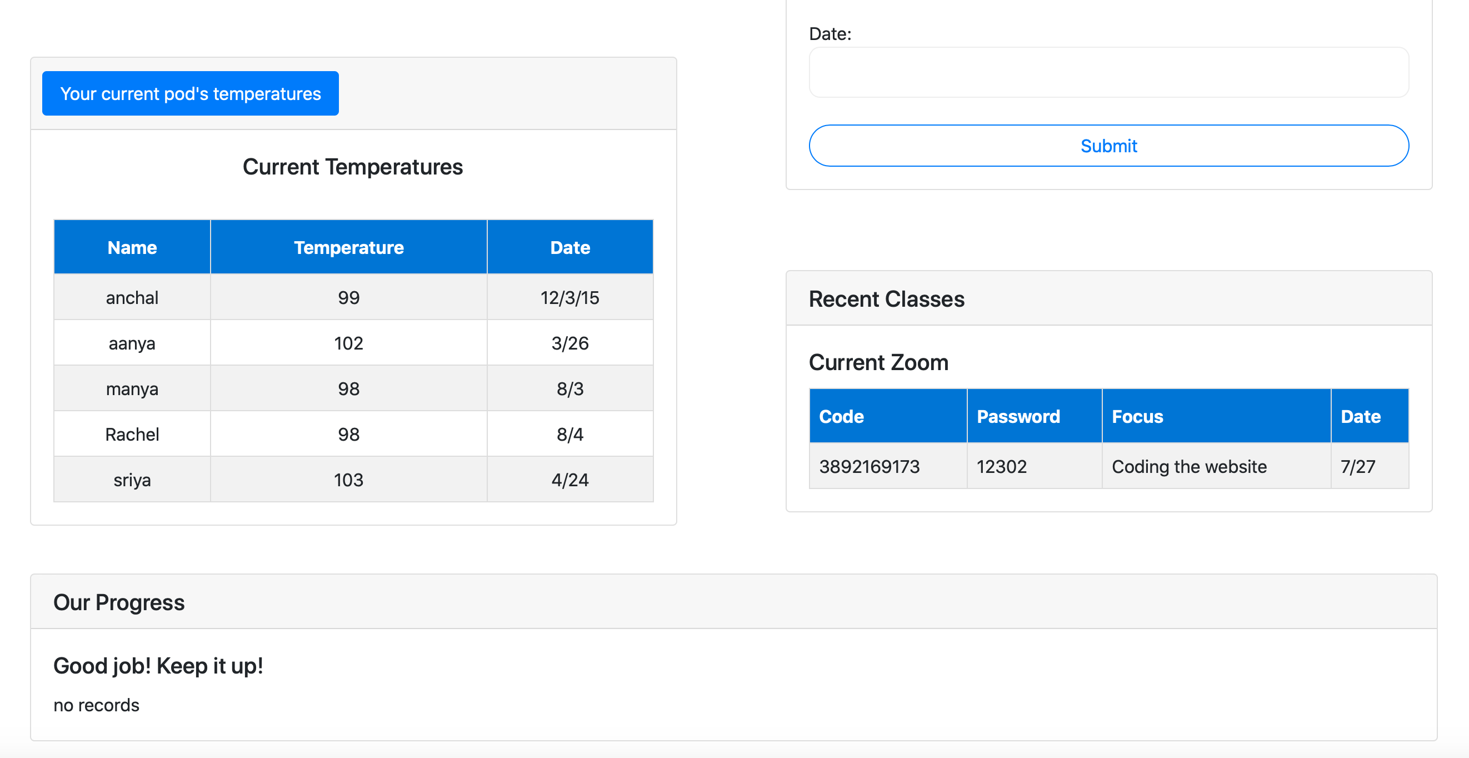Focus the Date input field
The height and width of the screenshot is (758, 1469).
pos(1108,72)
